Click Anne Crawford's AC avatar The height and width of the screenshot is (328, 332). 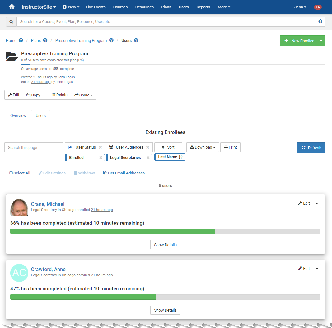pyautogui.click(x=19, y=273)
